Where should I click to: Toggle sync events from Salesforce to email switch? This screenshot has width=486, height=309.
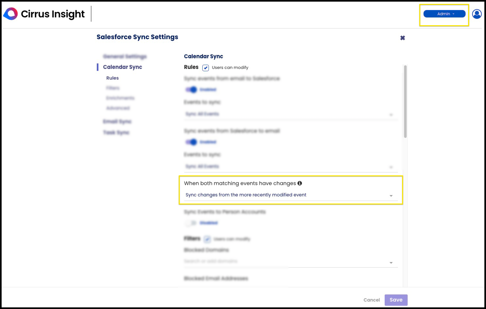191,142
